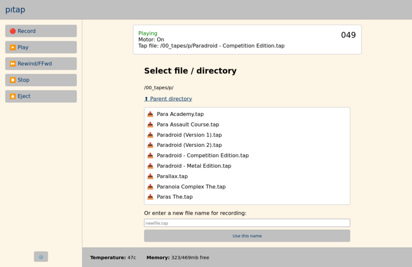The image size is (412, 267).
Task: Load Paradroid - Competition Edition.tap
Action: [x=202, y=156]
